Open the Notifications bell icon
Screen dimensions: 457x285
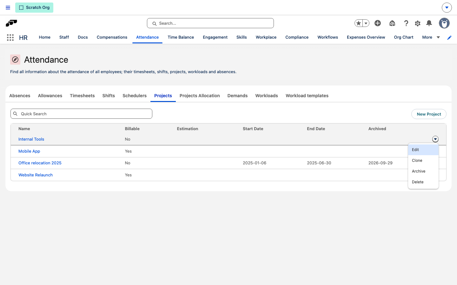pos(429,23)
